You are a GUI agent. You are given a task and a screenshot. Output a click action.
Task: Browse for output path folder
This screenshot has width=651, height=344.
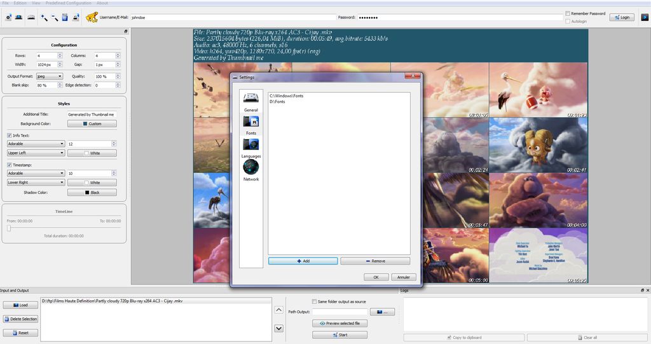coord(382,312)
